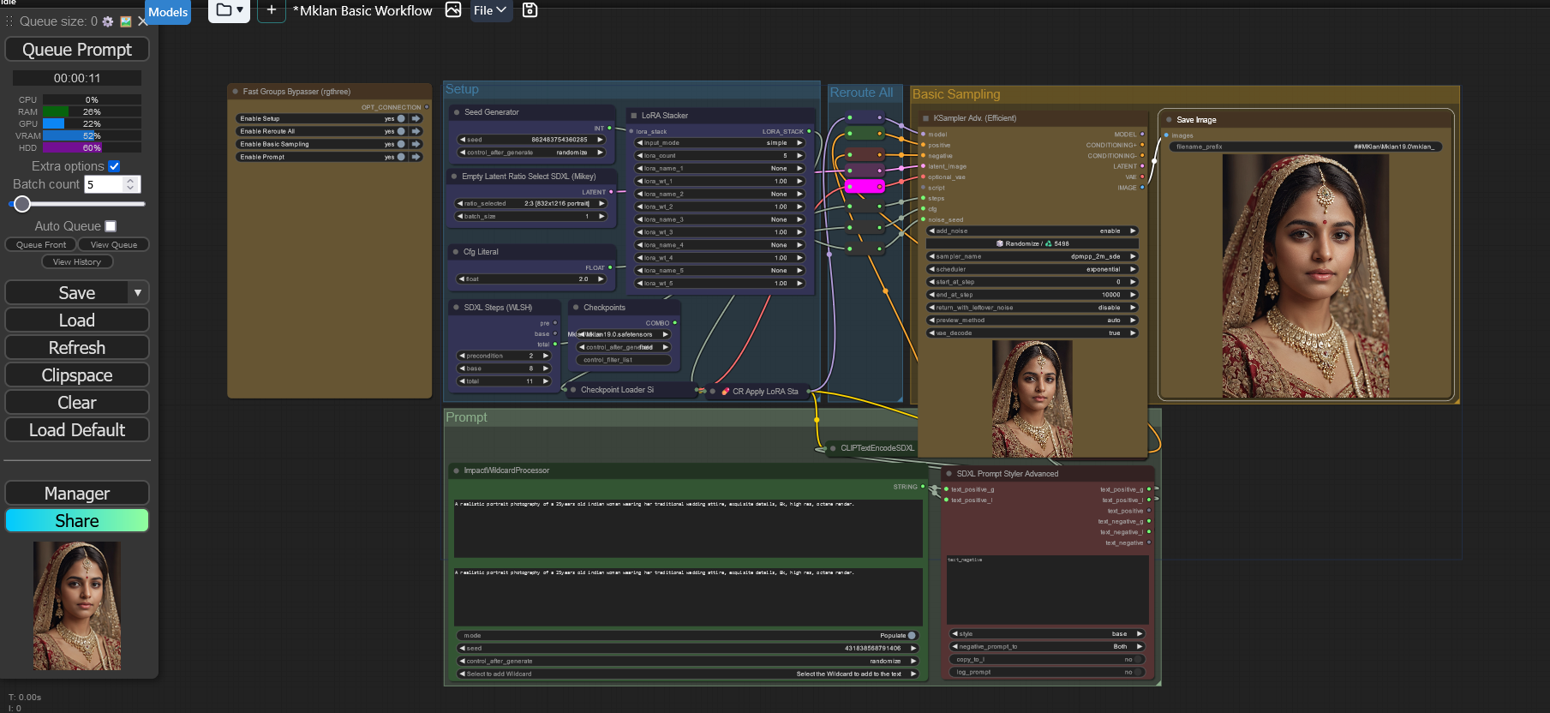
Task: Click the plus icon to add new workflow
Action: coord(271,10)
